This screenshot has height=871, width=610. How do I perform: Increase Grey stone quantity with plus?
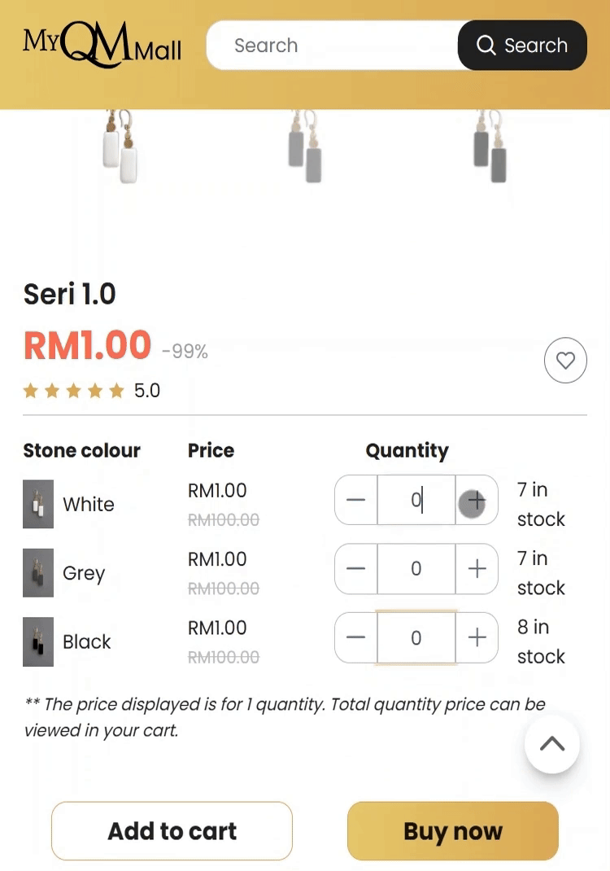(477, 569)
